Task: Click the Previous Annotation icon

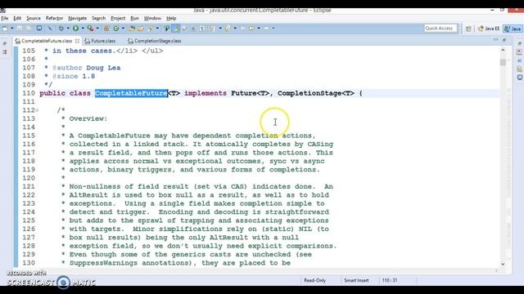Action: 228,29
